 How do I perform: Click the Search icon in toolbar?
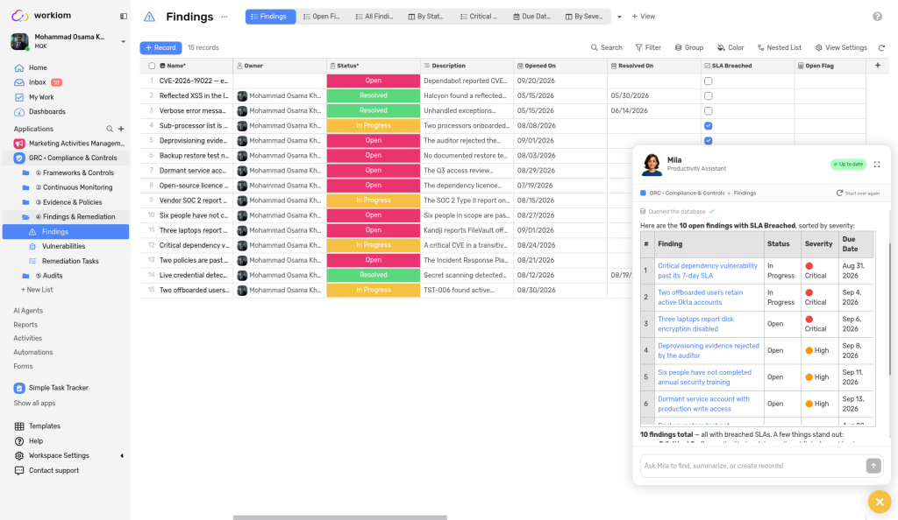[x=607, y=47]
